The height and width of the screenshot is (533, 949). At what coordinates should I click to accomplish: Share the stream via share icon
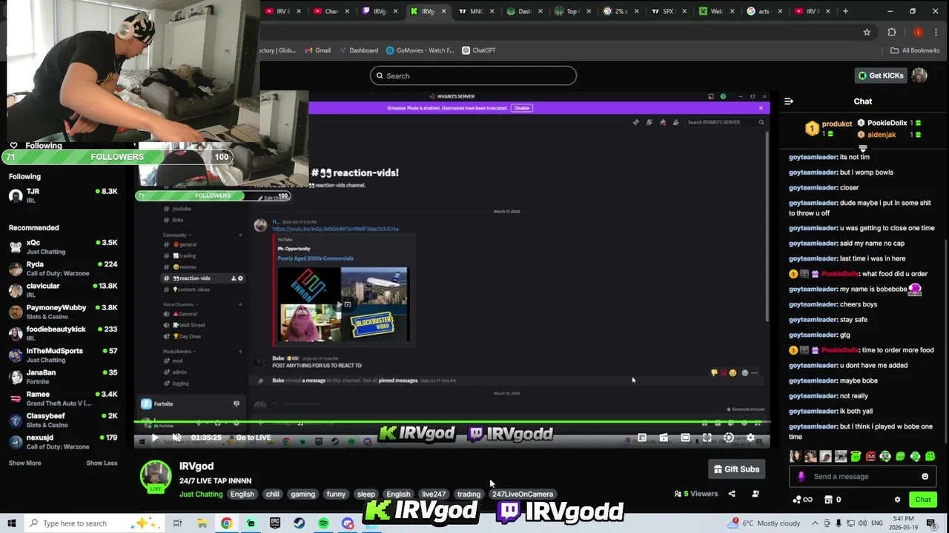(732, 494)
